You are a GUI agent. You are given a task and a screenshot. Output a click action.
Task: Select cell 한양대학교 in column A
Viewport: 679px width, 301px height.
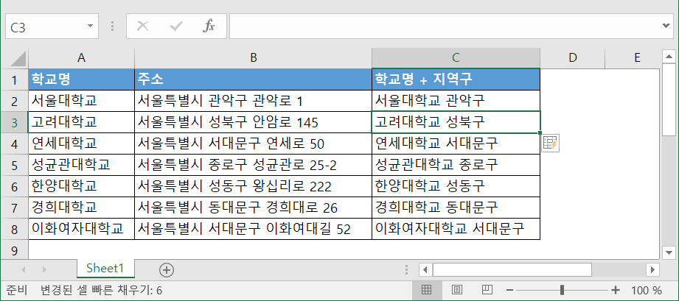(x=81, y=186)
